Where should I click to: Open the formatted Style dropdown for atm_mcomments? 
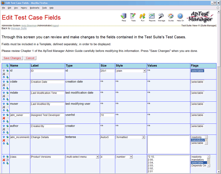pos(130,137)
